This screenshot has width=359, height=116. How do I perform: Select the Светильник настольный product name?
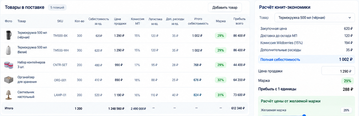pyautogui.click(x=26, y=95)
